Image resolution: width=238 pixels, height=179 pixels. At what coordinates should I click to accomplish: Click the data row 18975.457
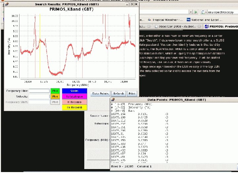[139, 153]
